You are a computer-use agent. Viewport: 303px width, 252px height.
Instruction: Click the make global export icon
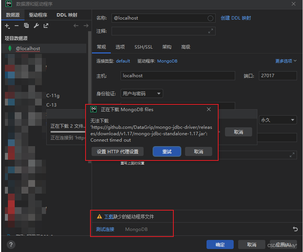(46, 26)
